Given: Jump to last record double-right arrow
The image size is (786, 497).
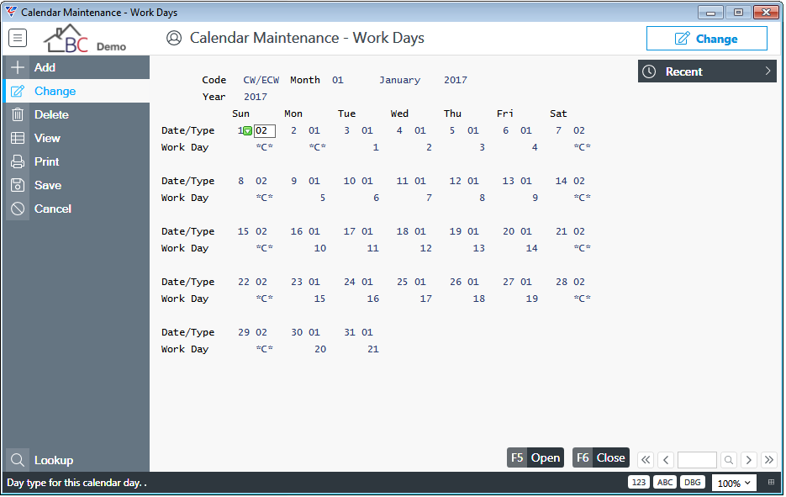Looking at the screenshot, I should click(x=769, y=459).
